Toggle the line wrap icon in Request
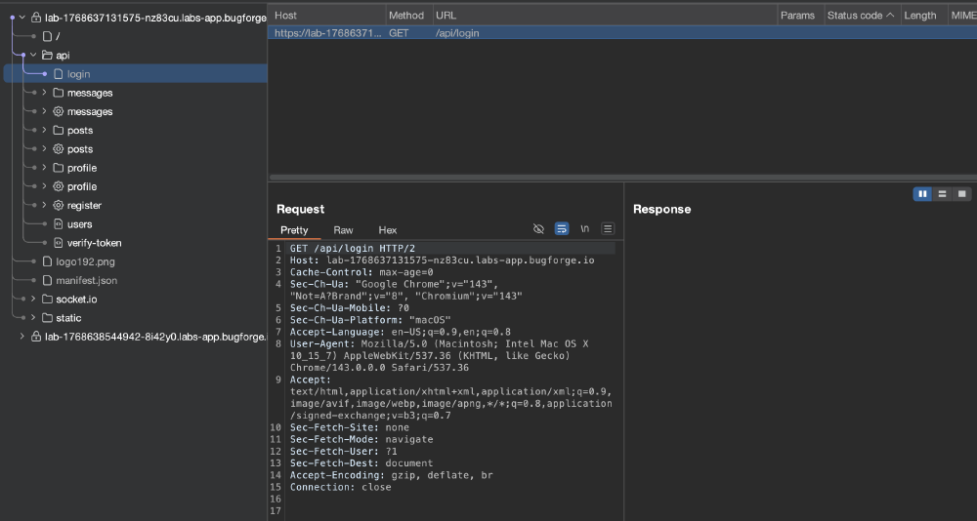Image resolution: width=977 pixels, height=521 pixels. (562, 229)
